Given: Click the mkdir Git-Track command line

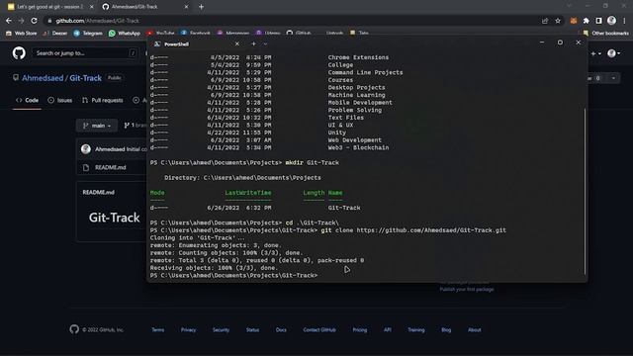Looking at the screenshot, I should 244,162.
